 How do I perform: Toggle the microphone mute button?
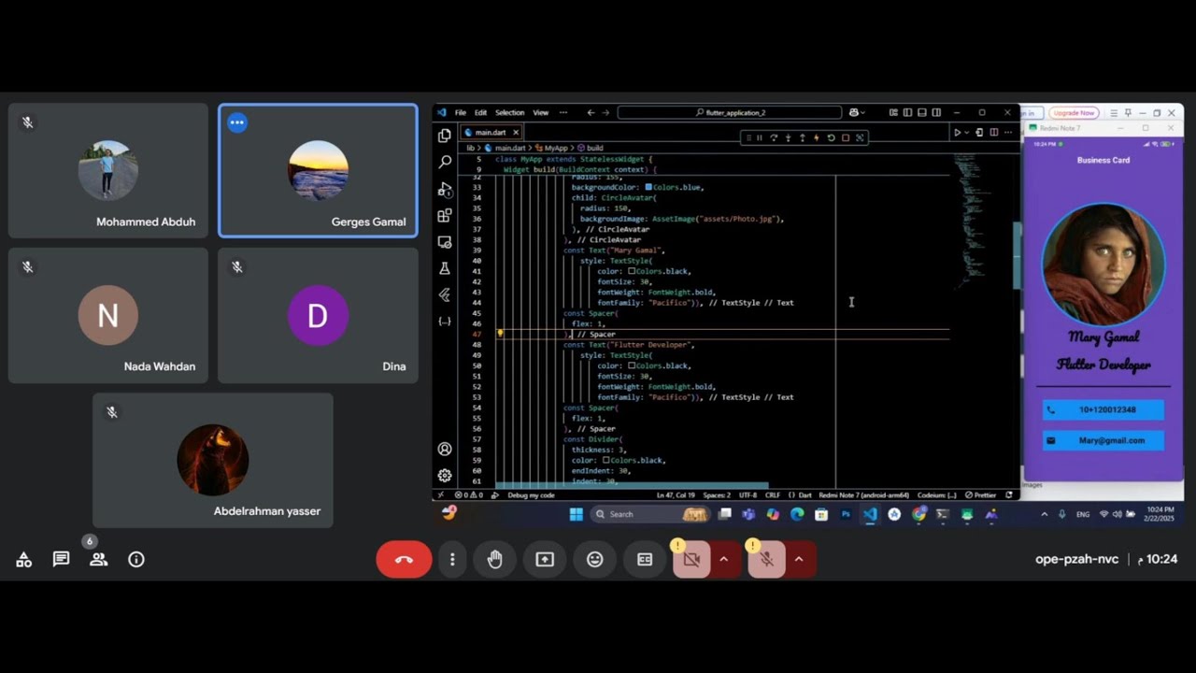pyautogui.click(x=766, y=559)
